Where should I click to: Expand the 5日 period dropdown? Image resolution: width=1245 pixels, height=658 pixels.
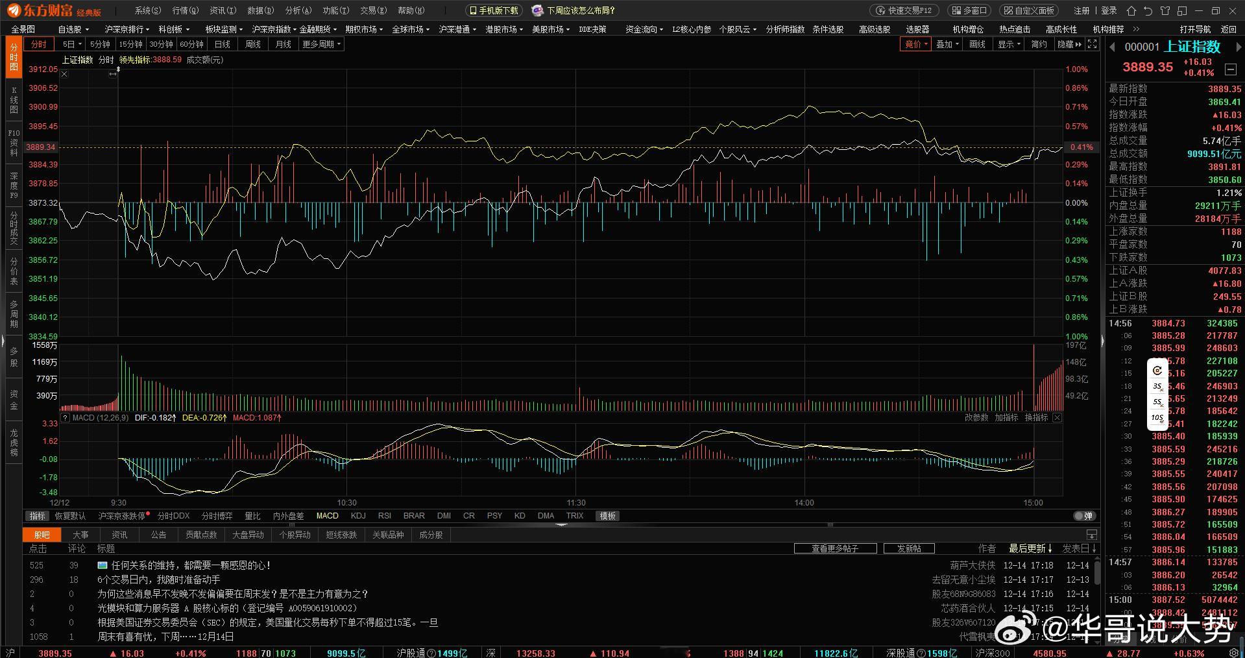pyautogui.click(x=71, y=44)
